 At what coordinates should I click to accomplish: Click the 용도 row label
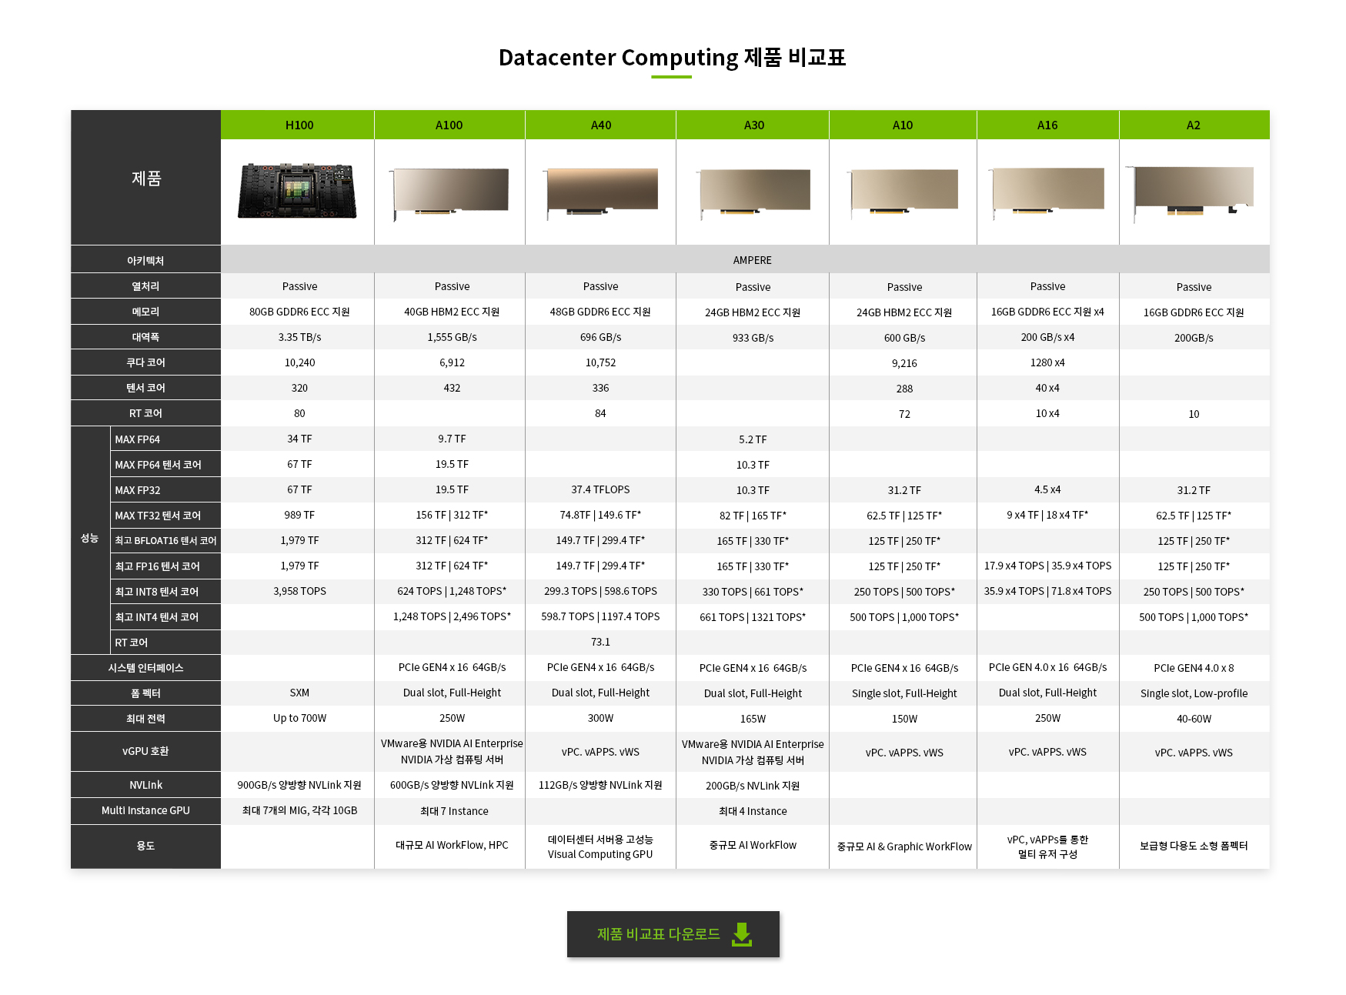tap(146, 846)
